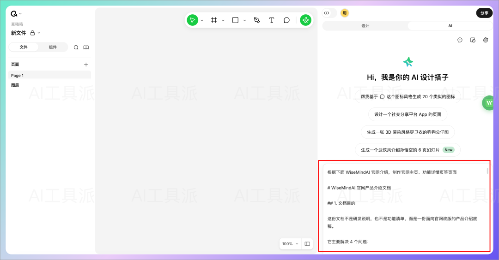Expand the chevron next to app logo
Viewport: 499px width, 260px height.
[x=21, y=14]
